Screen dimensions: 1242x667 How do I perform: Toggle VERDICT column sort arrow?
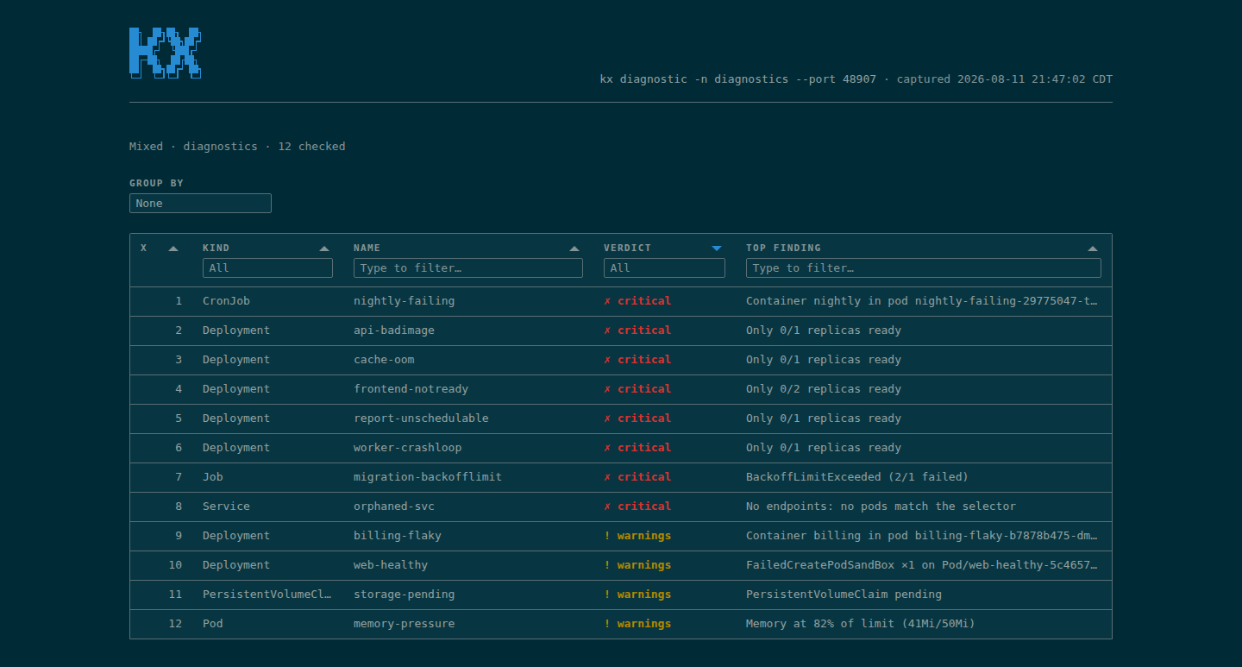pos(717,249)
